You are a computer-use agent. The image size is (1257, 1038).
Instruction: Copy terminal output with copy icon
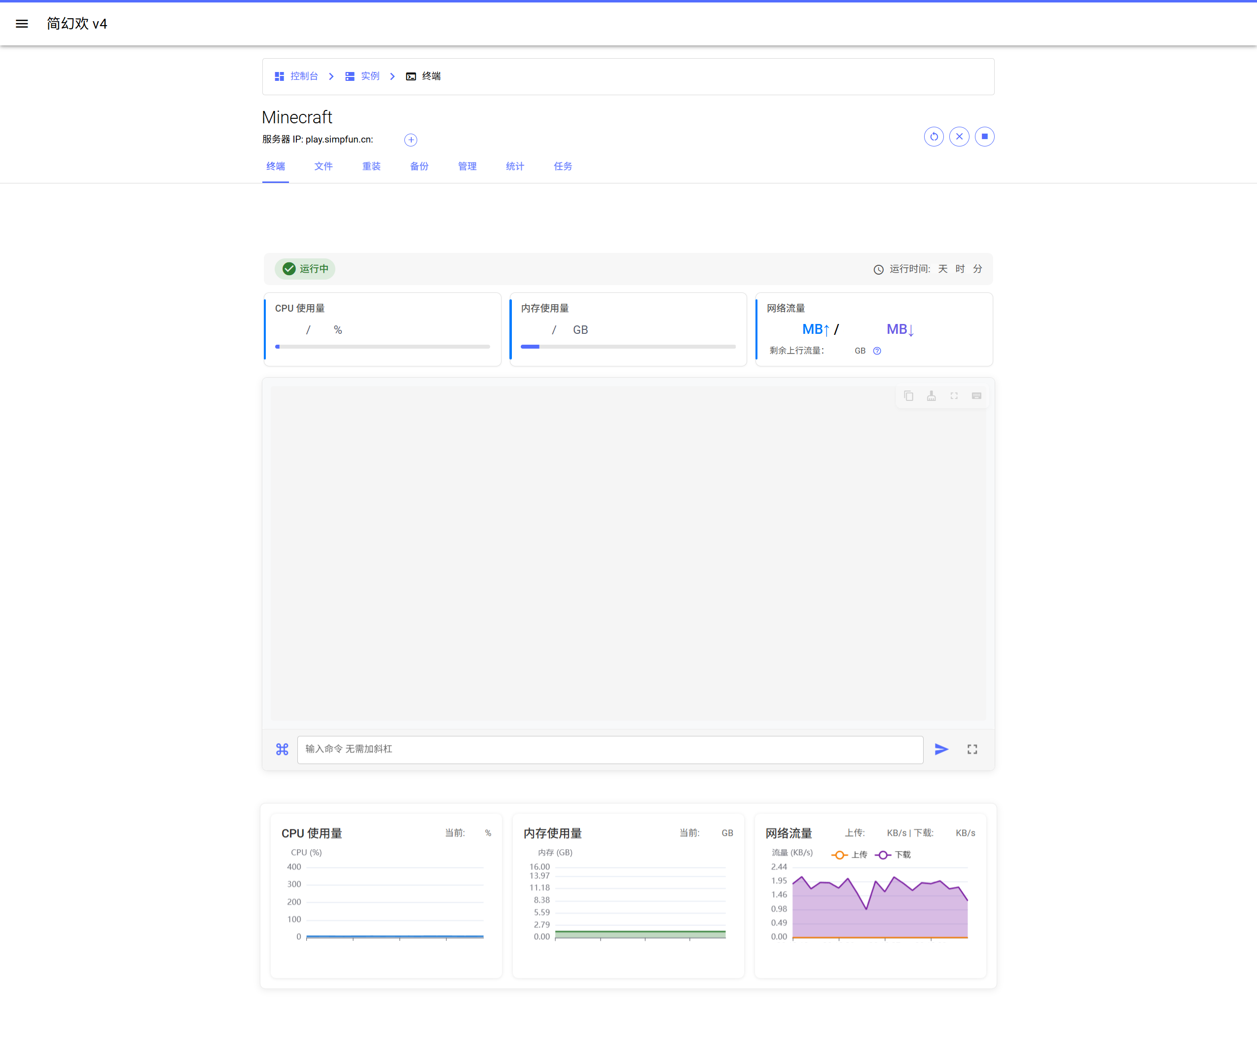(908, 396)
